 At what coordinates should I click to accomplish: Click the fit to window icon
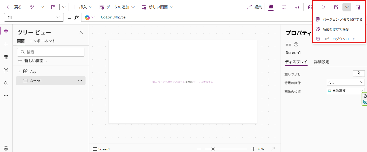point(273,149)
